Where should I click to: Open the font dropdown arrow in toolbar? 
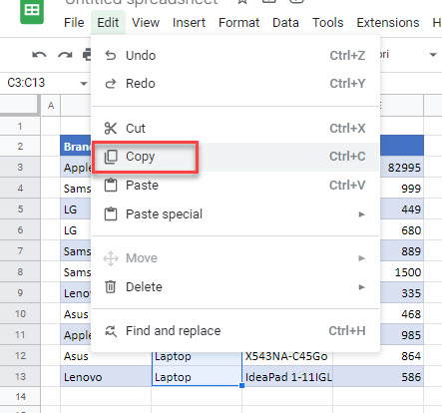click(433, 55)
